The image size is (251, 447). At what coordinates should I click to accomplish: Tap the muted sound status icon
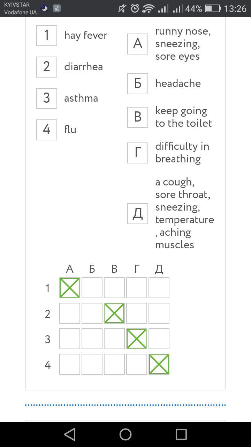(122, 8)
